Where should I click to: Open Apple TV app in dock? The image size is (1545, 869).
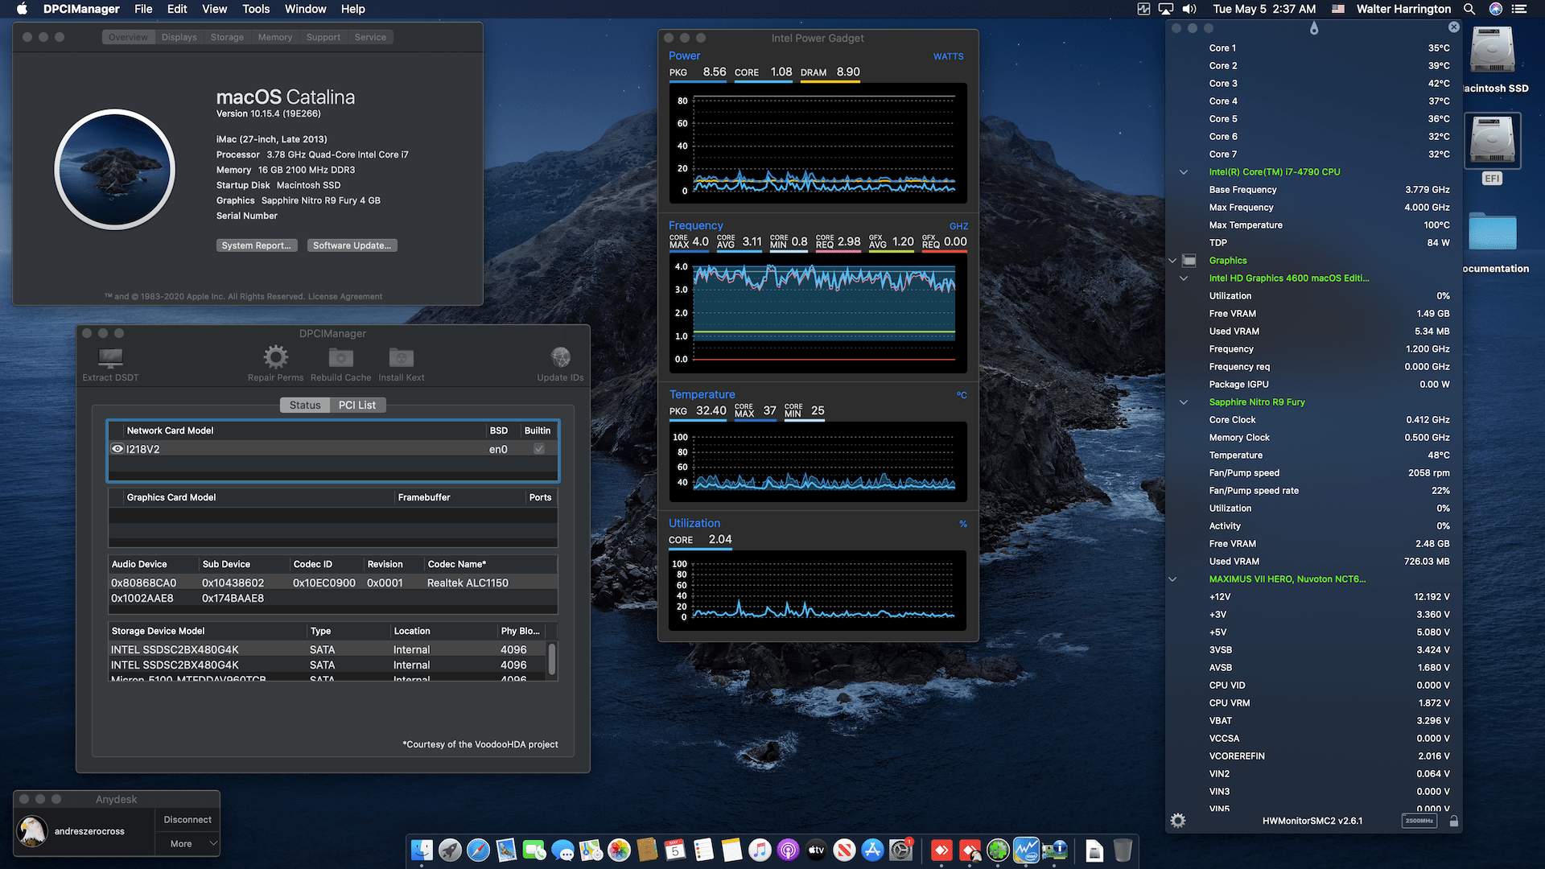pyautogui.click(x=816, y=850)
